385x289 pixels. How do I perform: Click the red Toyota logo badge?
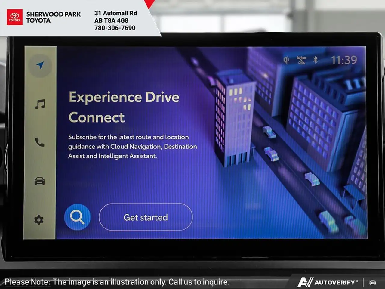[15, 17]
